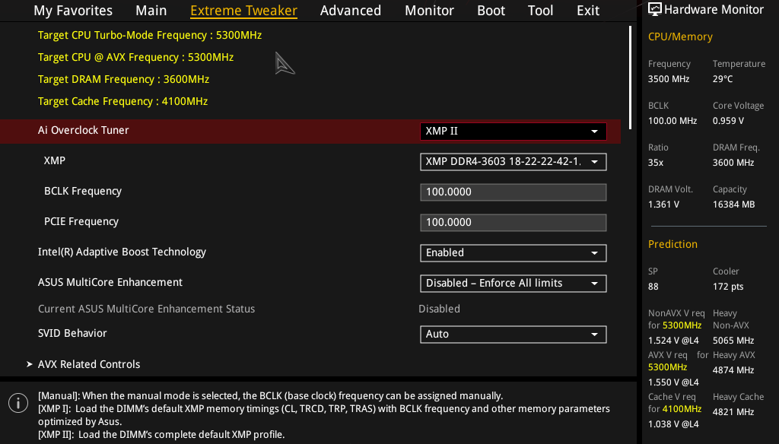This screenshot has height=444, width=779.
Task: Click the 5065 MHz Heavy Non-AVX value
Action: click(733, 341)
